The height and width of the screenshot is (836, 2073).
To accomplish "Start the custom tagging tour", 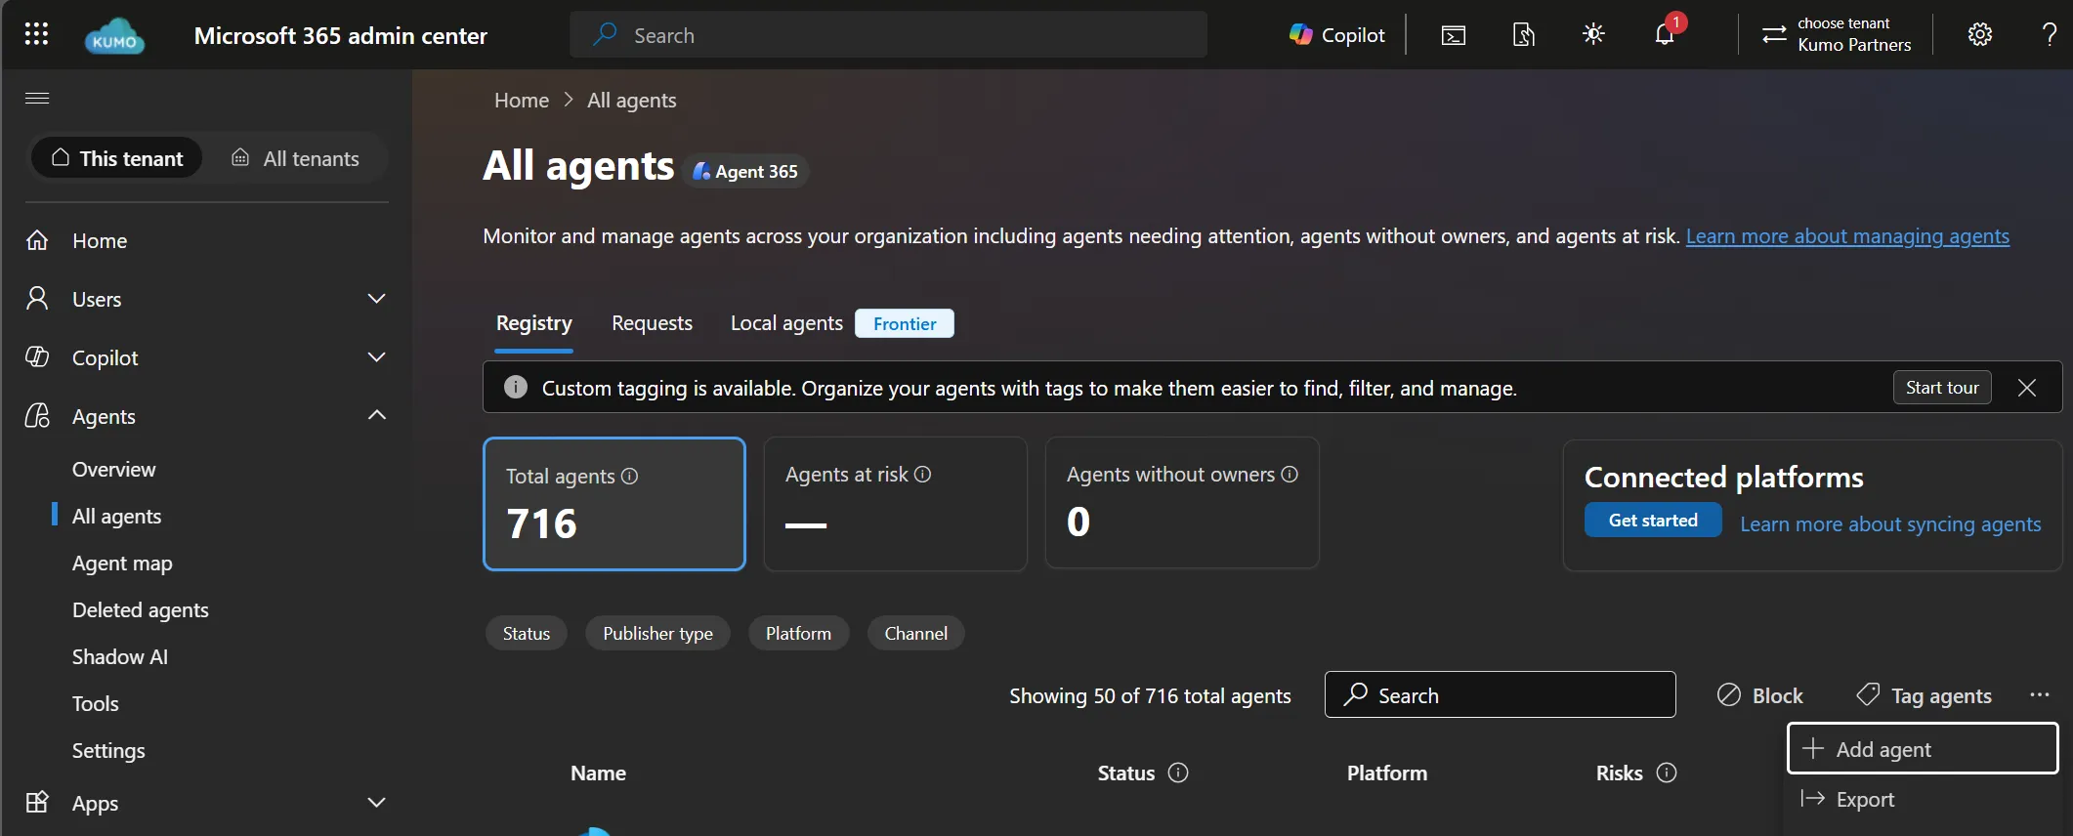I will pos(1942,388).
